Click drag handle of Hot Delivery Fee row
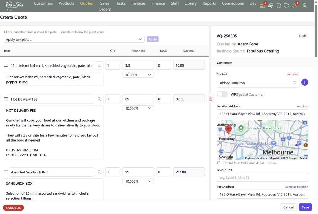The width and height of the screenshot is (318, 214). [6, 99]
